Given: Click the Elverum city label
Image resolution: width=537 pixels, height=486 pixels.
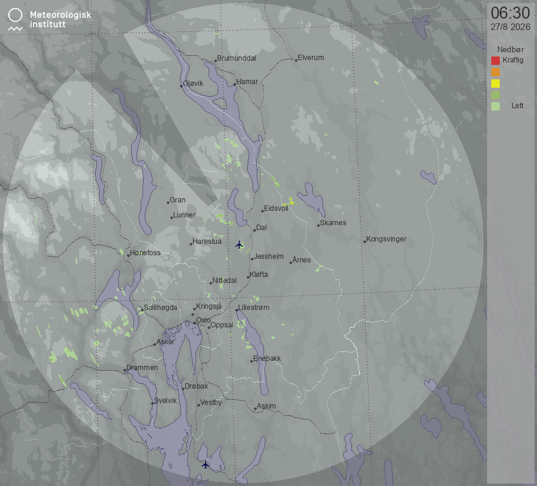Looking at the screenshot, I should click(311, 58).
